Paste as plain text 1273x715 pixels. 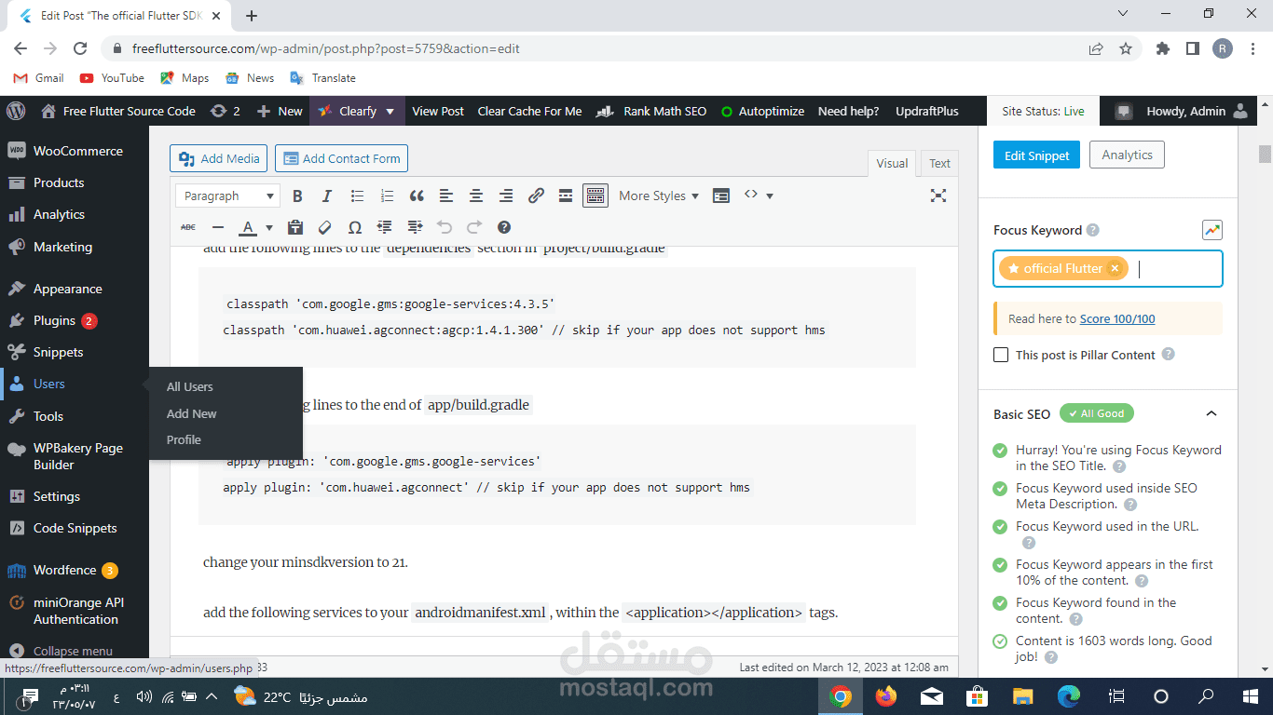(295, 227)
